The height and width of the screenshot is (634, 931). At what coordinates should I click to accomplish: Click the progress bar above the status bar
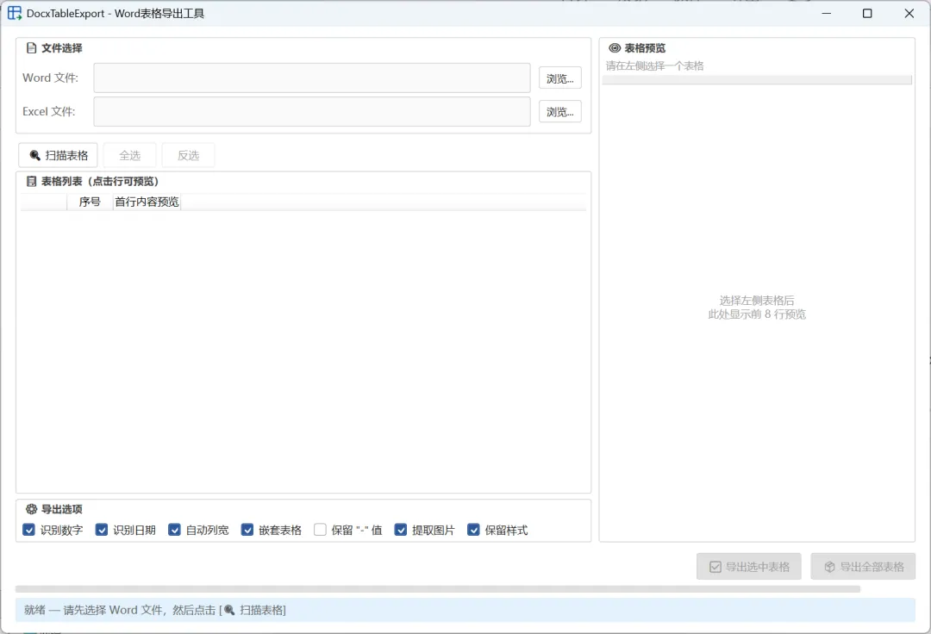[x=438, y=589]
